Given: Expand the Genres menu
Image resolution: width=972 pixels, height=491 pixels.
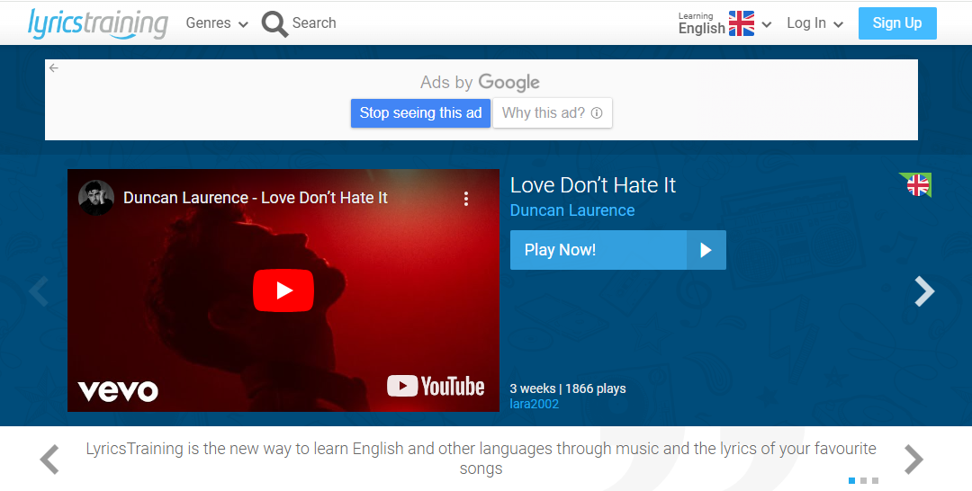Looking at the screenshot, I should [x=217, y=23].
